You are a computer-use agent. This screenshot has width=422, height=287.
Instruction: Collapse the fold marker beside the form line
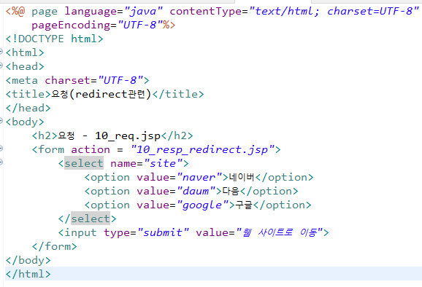tap(1, 148)
